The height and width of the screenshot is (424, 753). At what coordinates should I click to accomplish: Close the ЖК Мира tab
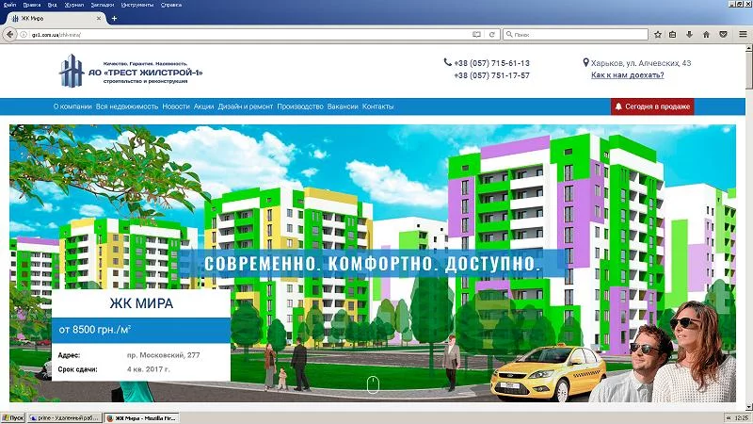point(99,18)
